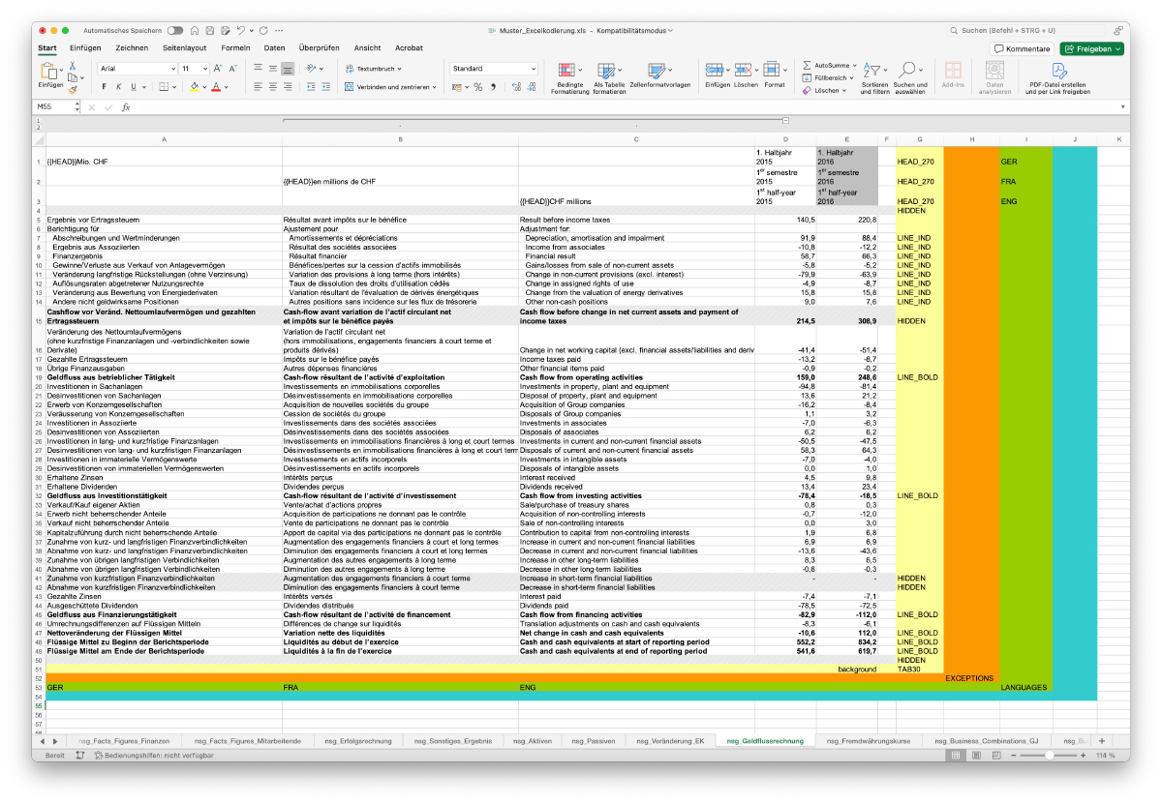Viewport: 1162px width, 804px height.
Task: Open Verbinden und zentrieren options
Action: pos(435,86)
